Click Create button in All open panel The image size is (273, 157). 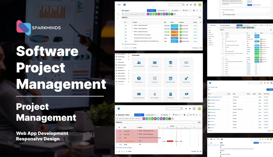(151, 10)
